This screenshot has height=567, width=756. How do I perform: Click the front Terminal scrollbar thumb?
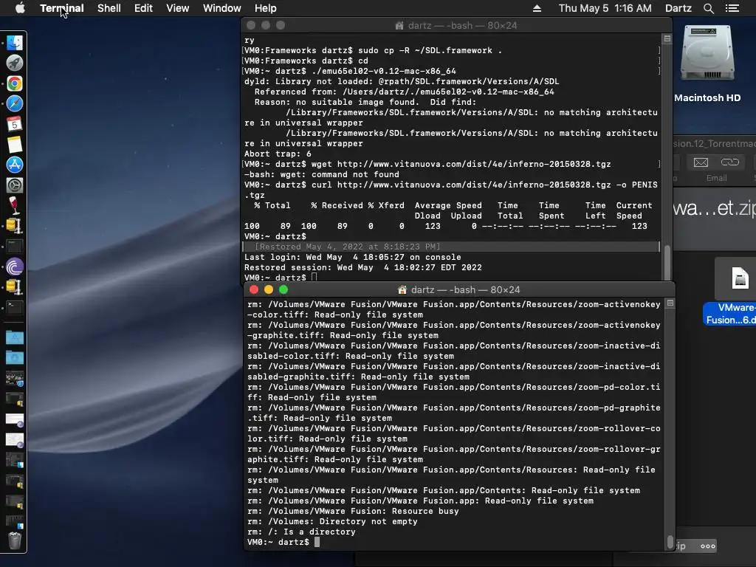coord(670,541)
